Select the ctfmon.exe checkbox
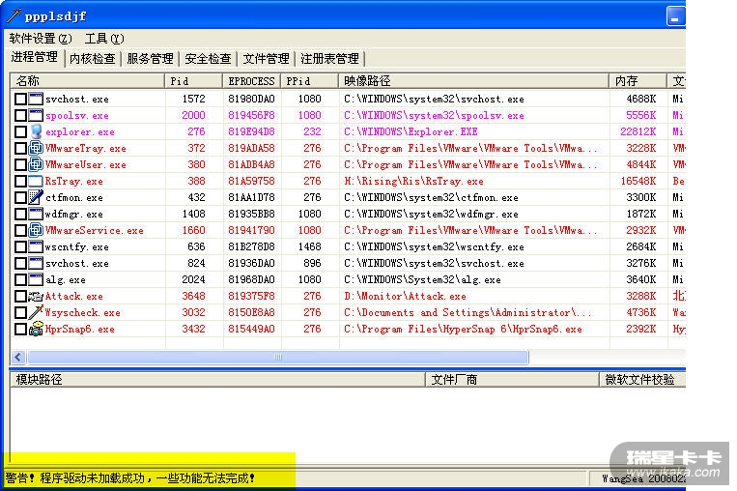 pyautogui.click(x=20, y=197)
